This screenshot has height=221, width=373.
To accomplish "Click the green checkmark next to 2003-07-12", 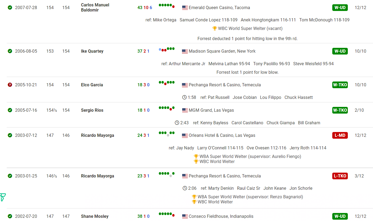I will pyautogui.click(x=10, y=135).
